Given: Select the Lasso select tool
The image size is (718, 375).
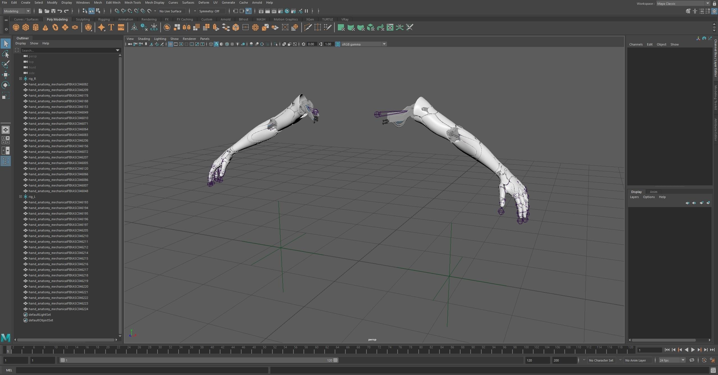Looking at the screenshot, I should [5, 54].
